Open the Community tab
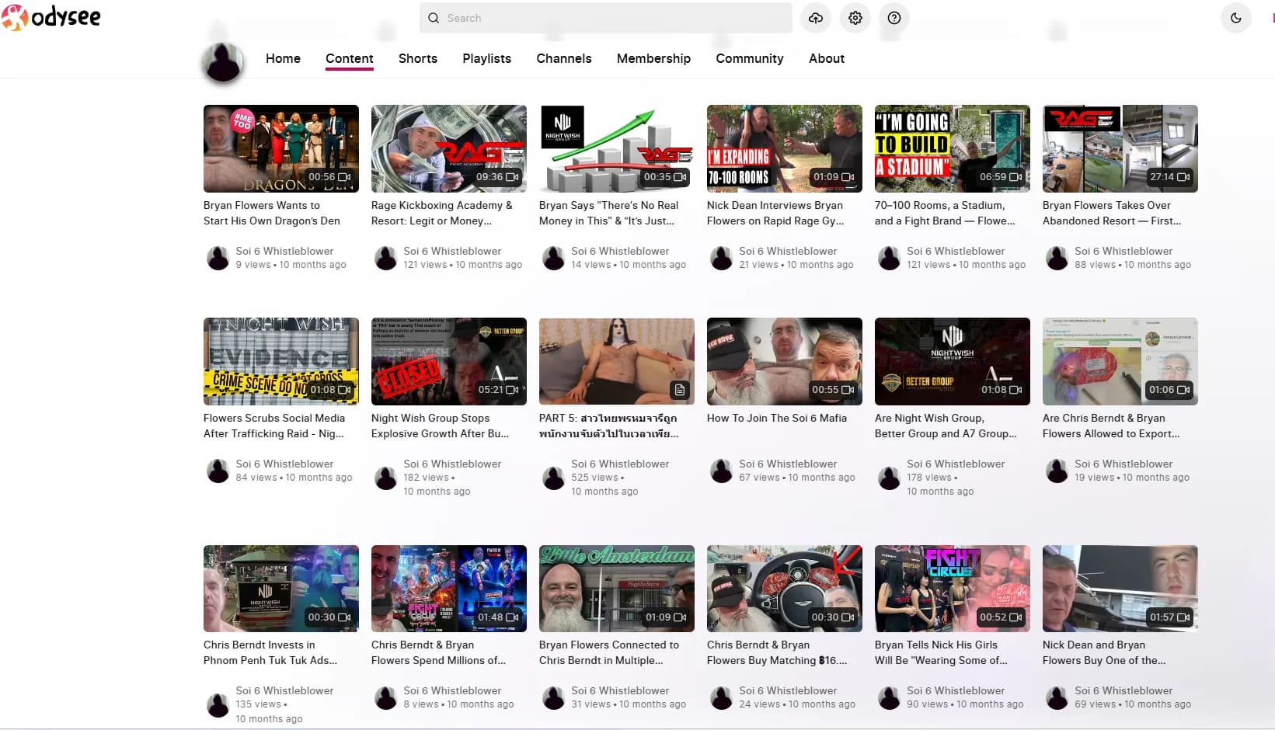The image size is (1275, 730). (x=750, y=58)
